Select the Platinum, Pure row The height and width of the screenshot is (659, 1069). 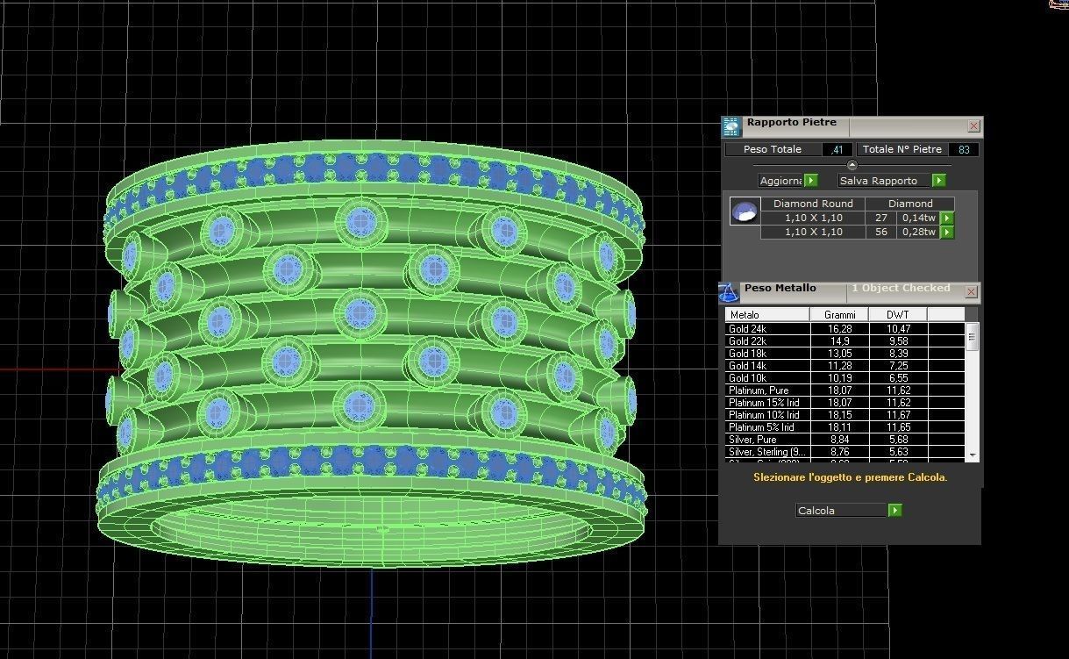pos(845,390)
